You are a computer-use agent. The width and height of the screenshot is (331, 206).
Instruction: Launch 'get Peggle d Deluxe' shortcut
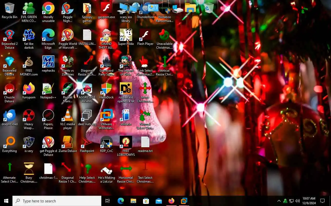[x=48, y=146]
